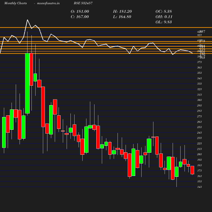Click the 373 price axis label
The width and height of the screenshot is (212, 212).
click(199, 62)
